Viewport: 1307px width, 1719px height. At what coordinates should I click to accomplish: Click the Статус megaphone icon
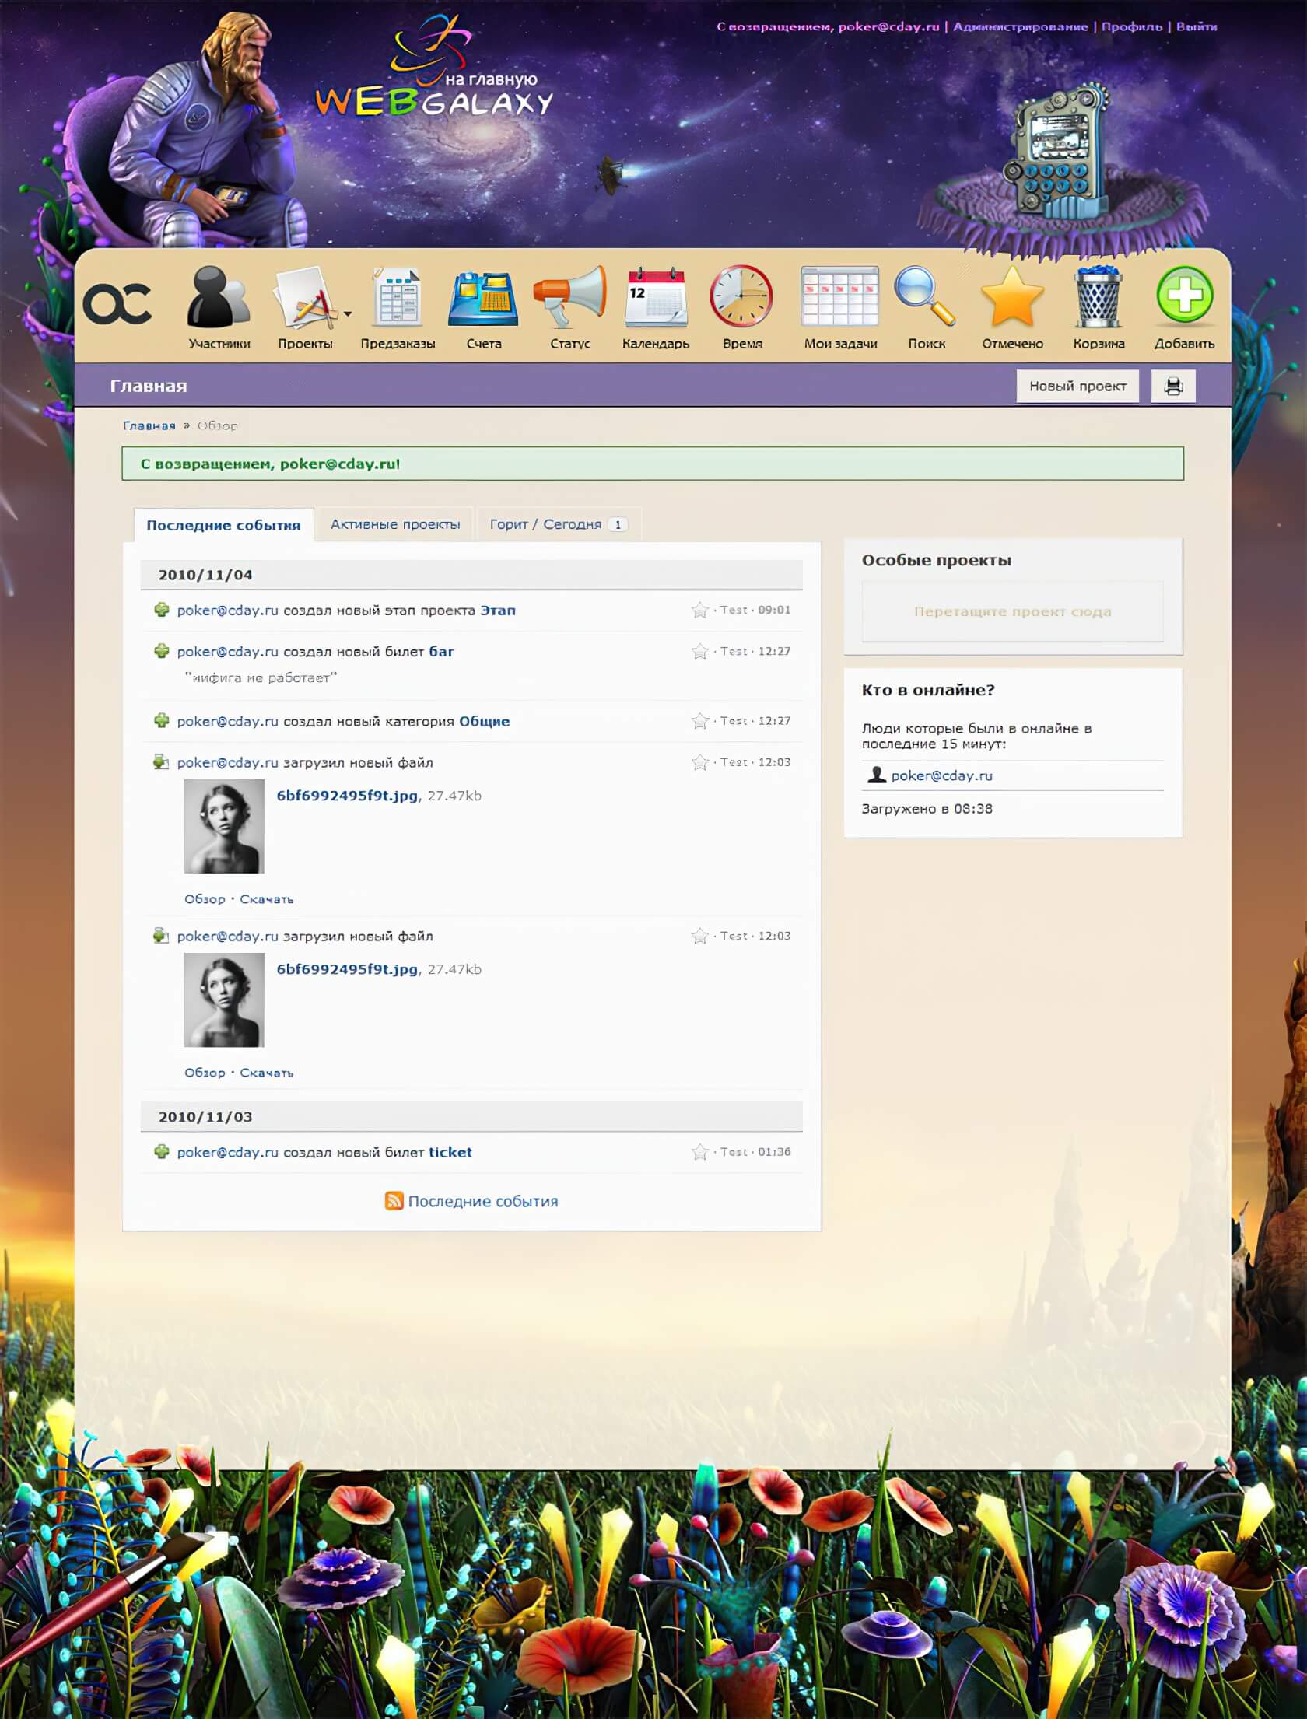[x=569, y=297]
